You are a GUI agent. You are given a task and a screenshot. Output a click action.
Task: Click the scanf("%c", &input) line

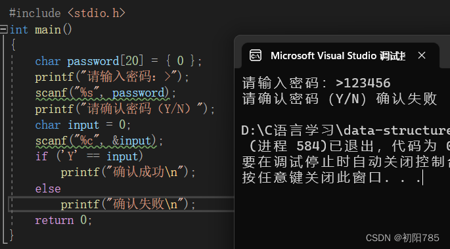click(99, 141)
